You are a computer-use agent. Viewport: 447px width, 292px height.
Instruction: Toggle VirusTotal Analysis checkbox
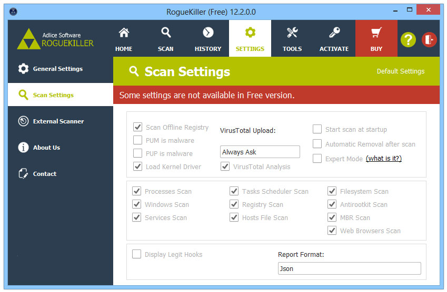pos(225,166)
